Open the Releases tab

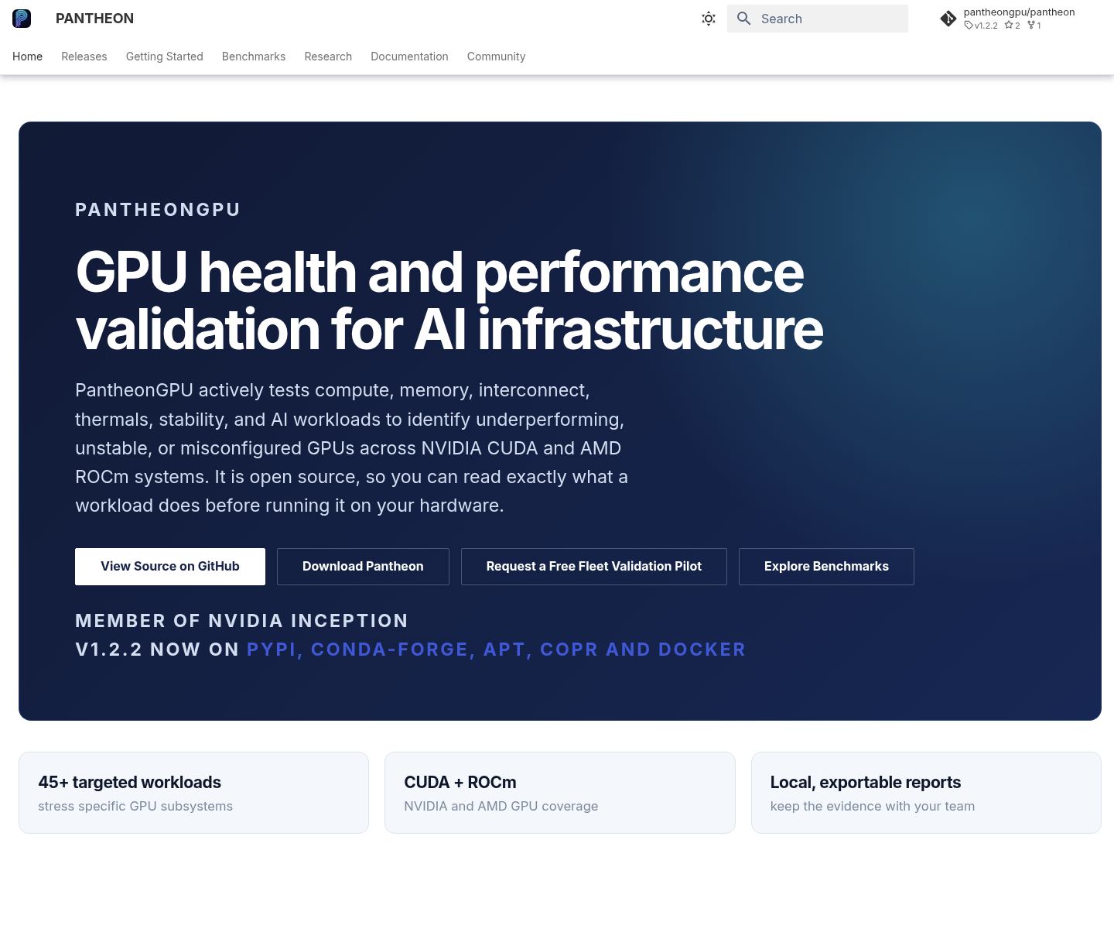tap(84, 57)
